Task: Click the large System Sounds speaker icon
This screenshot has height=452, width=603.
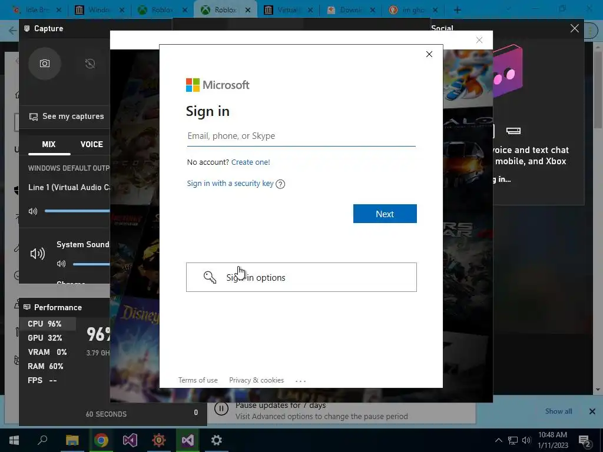Action: click(x=37, y=254)
